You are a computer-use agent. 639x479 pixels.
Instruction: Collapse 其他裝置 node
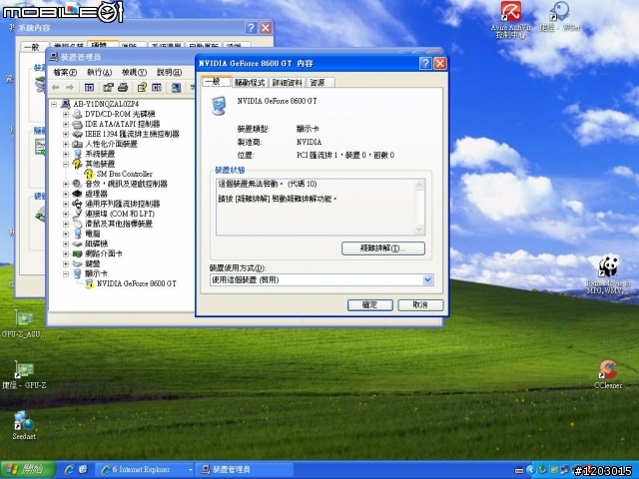pyautogui.click(x=66, y=164)
